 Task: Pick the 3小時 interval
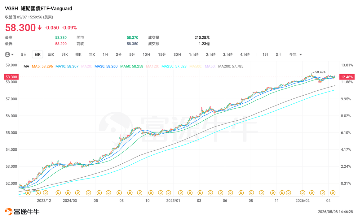(x=228, y=54)
